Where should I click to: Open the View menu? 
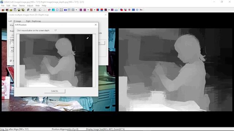point(15,6)
